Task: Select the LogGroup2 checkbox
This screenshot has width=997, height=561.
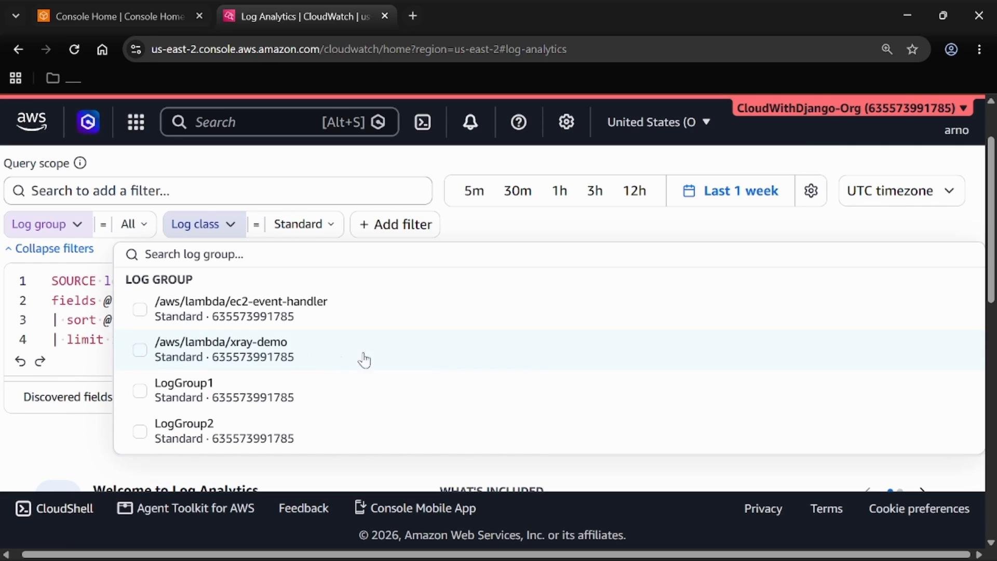Action: pos(140,432)
